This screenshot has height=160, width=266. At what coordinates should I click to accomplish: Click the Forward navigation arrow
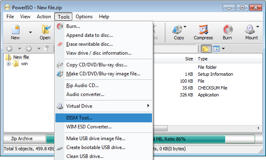pyautogui.click(x=29, y=49)
